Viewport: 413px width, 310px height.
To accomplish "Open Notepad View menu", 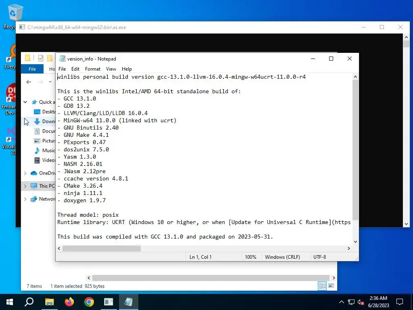I will tap(111, 69).
